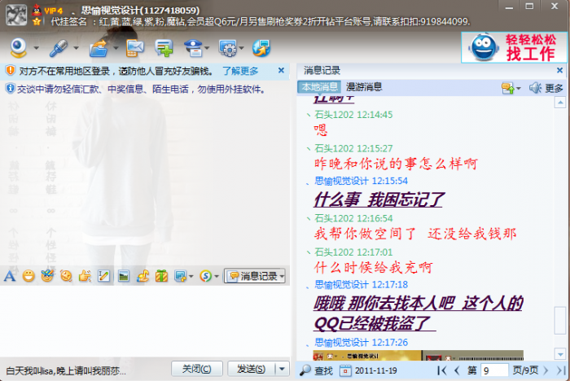Expand screenshot options dropdown arrow
The height and width of the screenshot is (381, 570).
pos(191,276)
